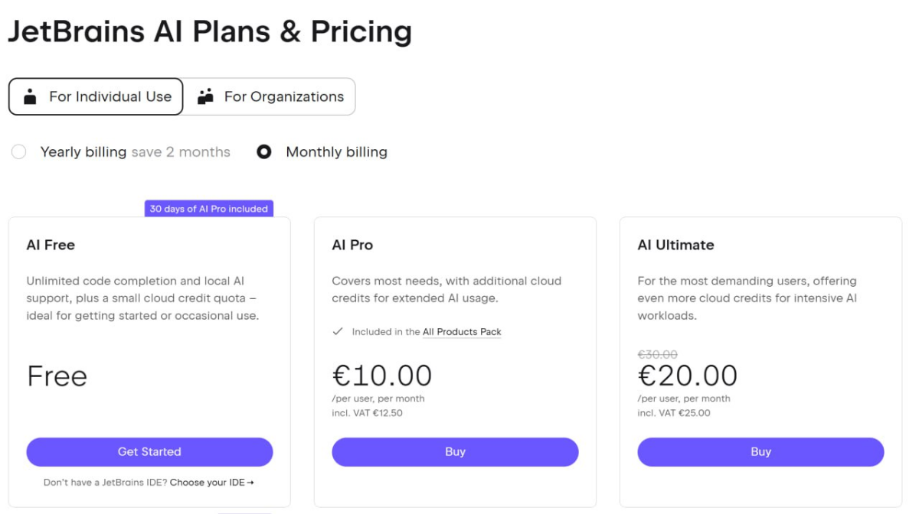Select the Monthly billing radio button

[x=264, y=152]
